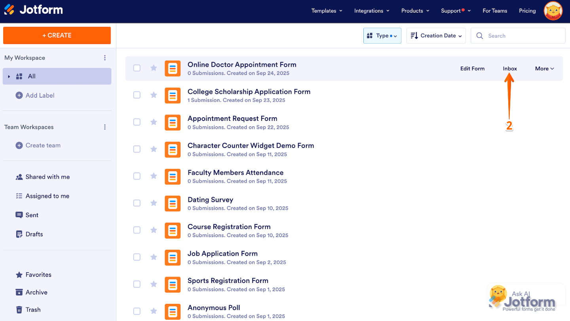Viewport: 570px width, 321px height.
Task: Expand the More menu for Online Doctor Appointment Form
Action: 544,69
